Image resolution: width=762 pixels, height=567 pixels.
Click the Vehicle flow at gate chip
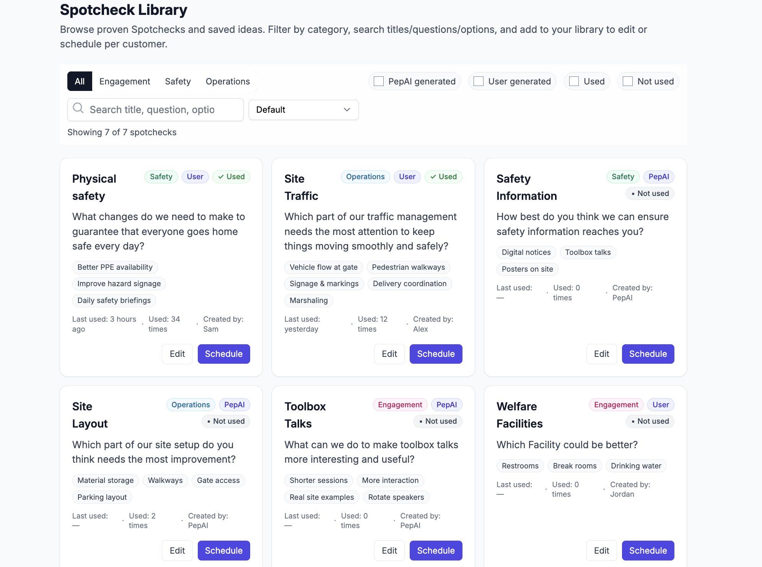pyautogui.click(x=323, y=267)
